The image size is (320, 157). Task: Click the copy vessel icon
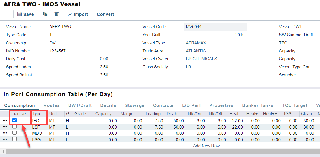click(x=45, y=14)
